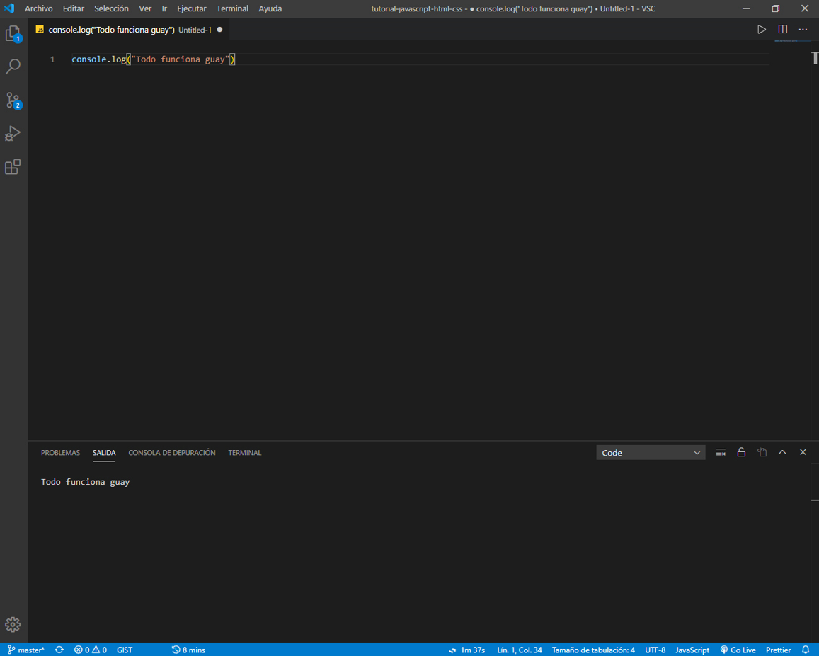Open the Run and Debug view

click(x=13, y=134)
